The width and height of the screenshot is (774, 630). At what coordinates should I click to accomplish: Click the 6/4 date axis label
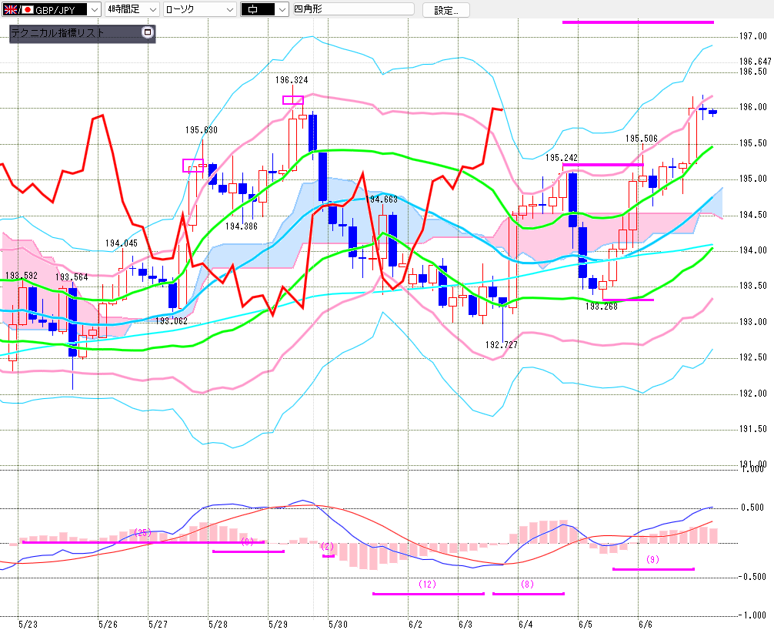525,624
